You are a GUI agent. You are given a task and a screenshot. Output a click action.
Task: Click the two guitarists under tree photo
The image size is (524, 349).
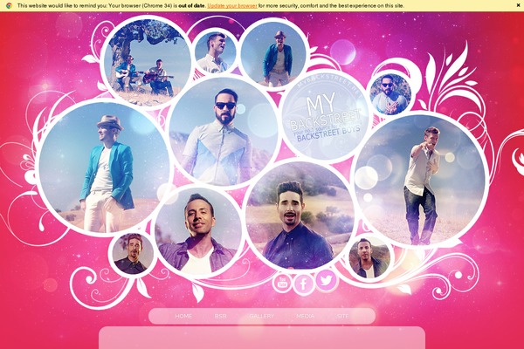146,62
